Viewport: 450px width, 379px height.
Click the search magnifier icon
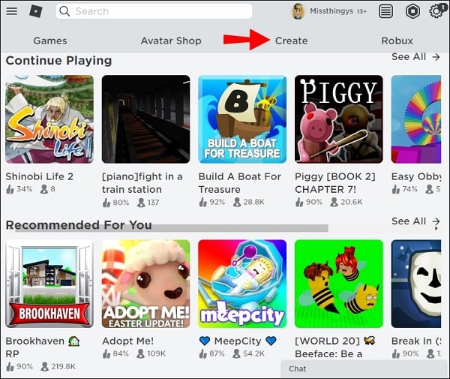coord(64,11)
